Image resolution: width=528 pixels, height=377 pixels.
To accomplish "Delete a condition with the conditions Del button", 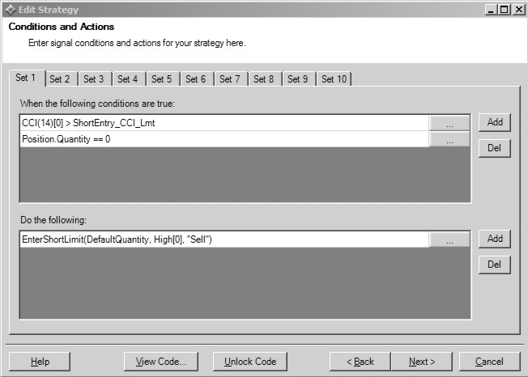I will tap(495, 148).
